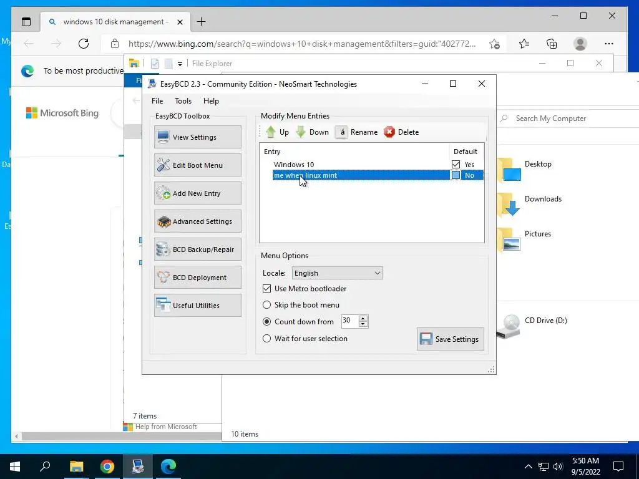
Task: Select Skip the boot menu option
Action: click(x=266, y=304)
